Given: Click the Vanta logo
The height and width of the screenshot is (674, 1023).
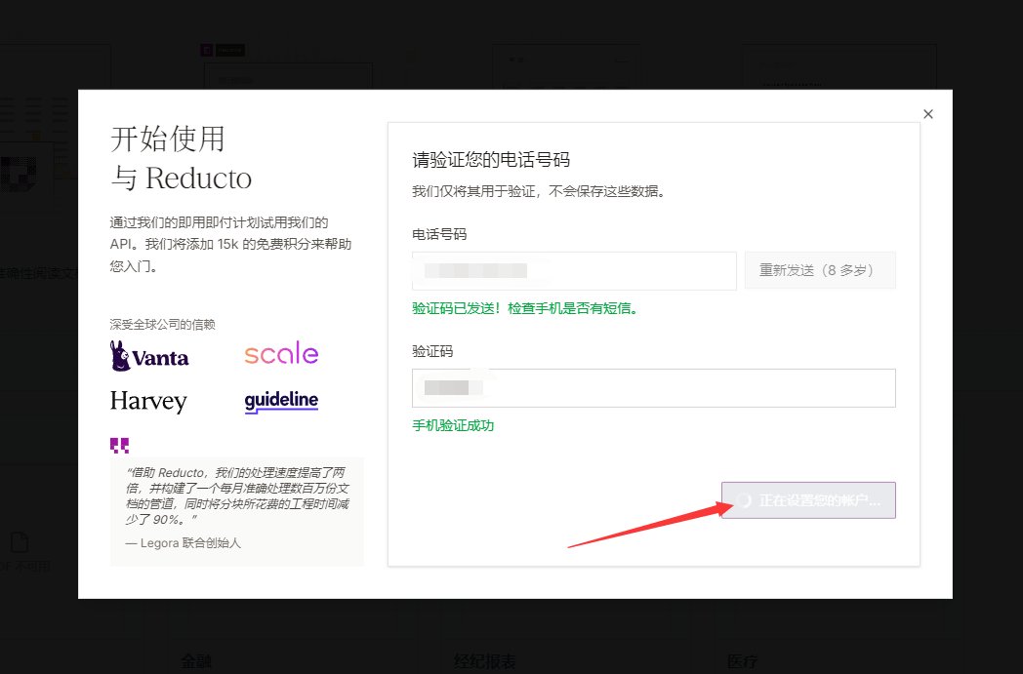Looking at the screenshot, I should point(149,356).
